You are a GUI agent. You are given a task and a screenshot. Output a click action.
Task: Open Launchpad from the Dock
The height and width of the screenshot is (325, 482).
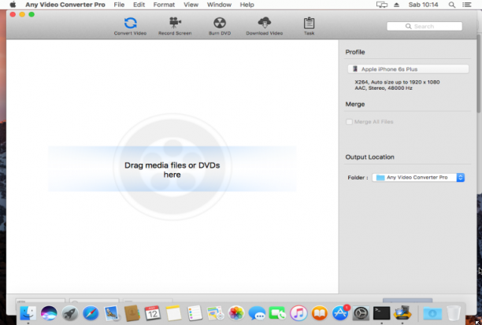70,314
